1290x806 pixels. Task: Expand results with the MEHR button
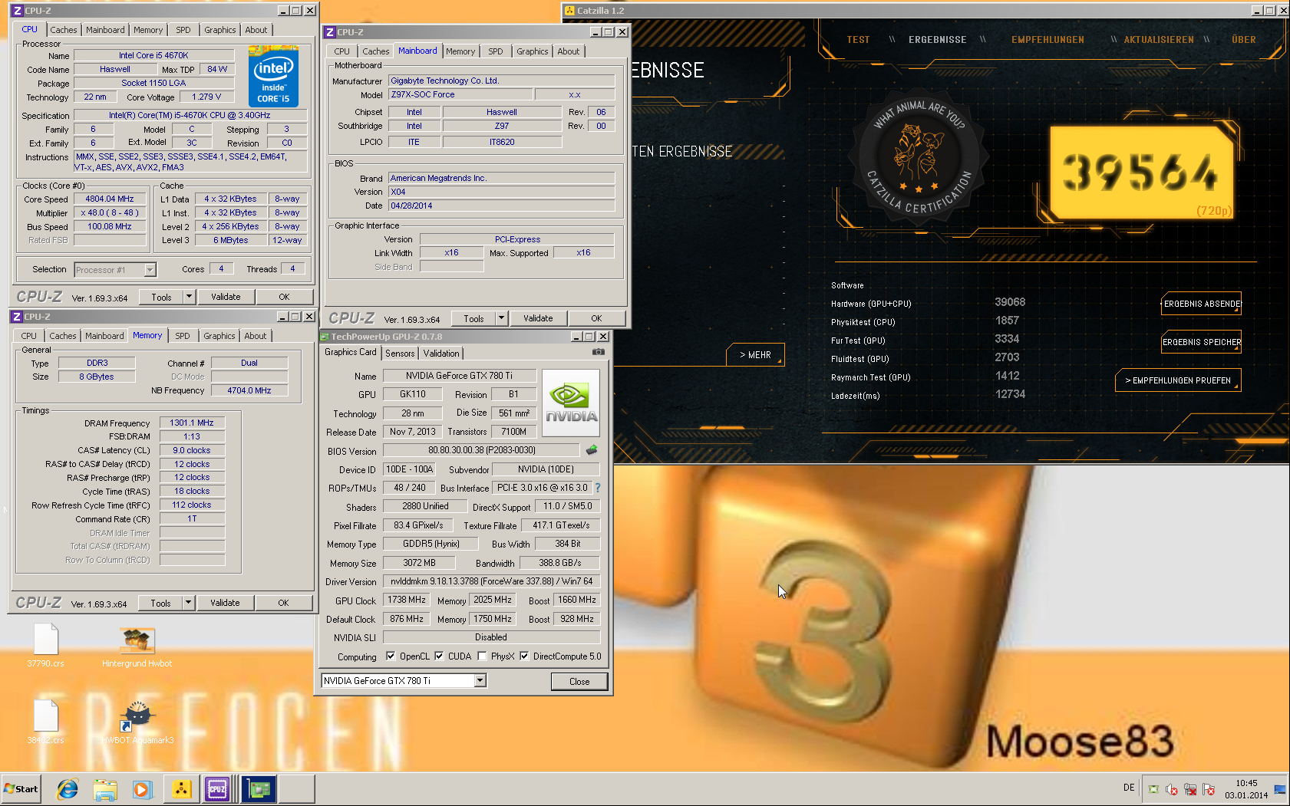pos(755,355)
